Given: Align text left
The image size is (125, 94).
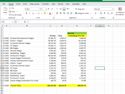Looking at the screenshot, I should coord(57,13).
